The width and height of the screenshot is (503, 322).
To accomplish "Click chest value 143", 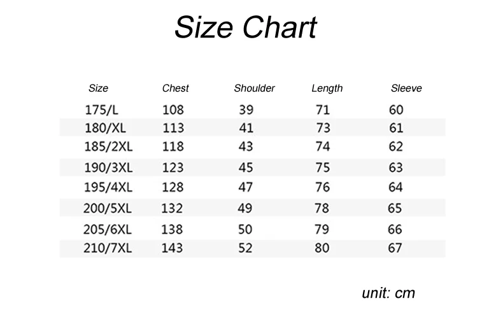I will pyautogui.click(x=172, y=248).
